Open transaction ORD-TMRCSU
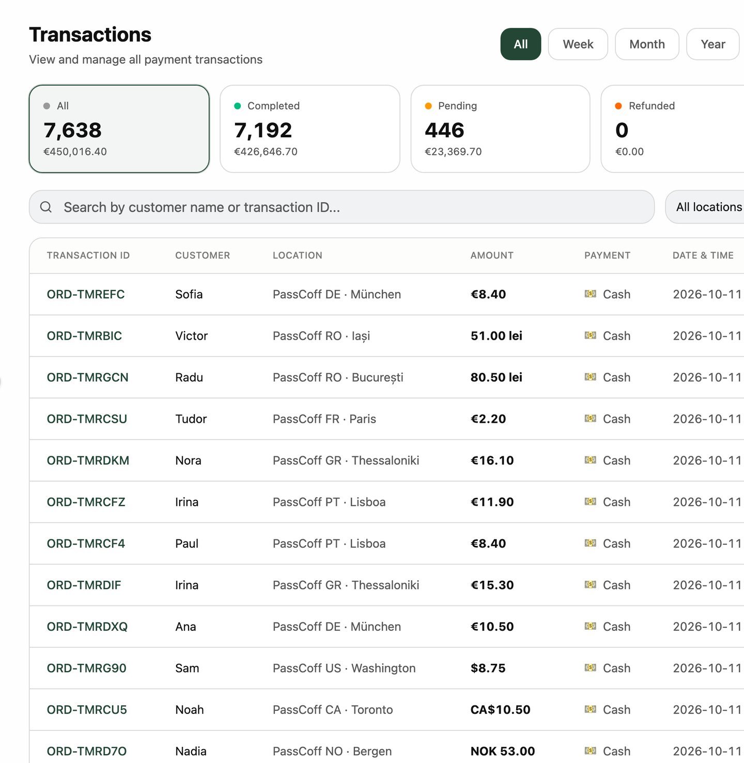 click(x=87, y=419)
